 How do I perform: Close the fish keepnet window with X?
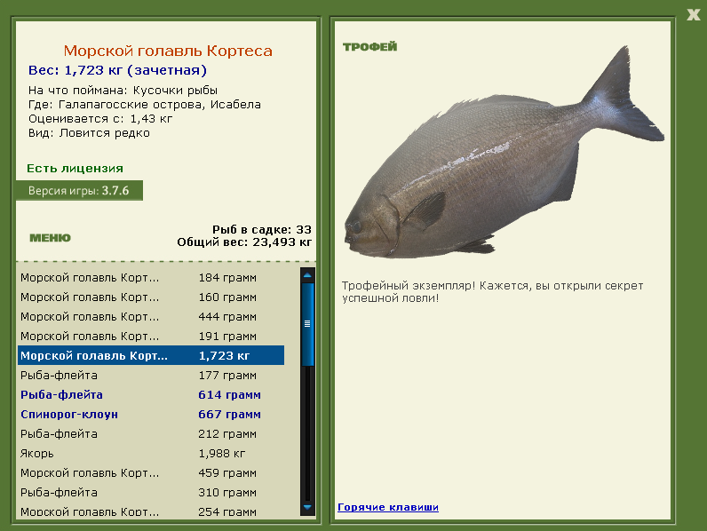tap(693, 14)
